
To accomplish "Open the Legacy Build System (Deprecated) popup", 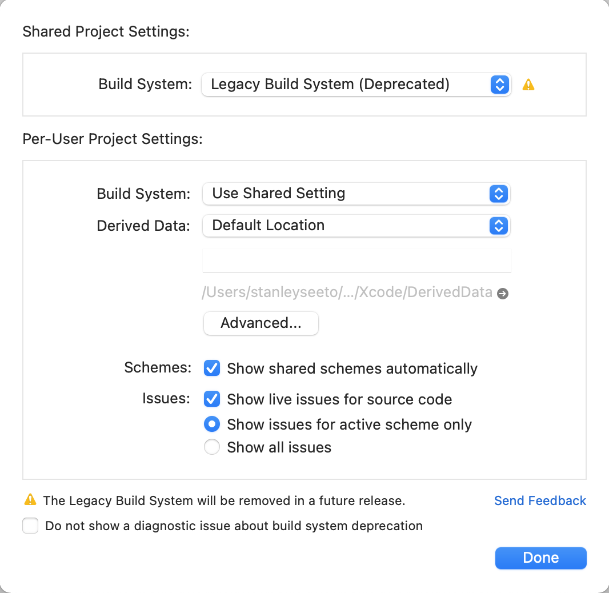I will click(x=356, y=85).
